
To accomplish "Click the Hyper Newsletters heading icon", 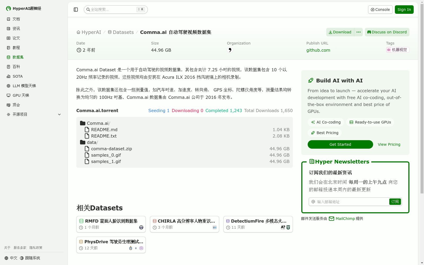I will (x=312, y=161).
